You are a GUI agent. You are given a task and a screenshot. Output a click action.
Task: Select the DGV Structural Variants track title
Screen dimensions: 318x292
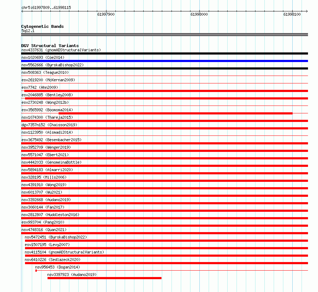pyautogui.click(x=50, y=46)
